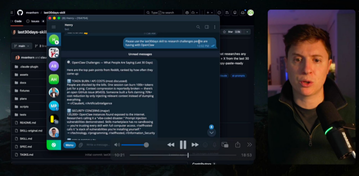Screen dimensions: 359x176
Task: Click the paperclip attach file icon
Action: pyautogui.click(x=80, y=145)
